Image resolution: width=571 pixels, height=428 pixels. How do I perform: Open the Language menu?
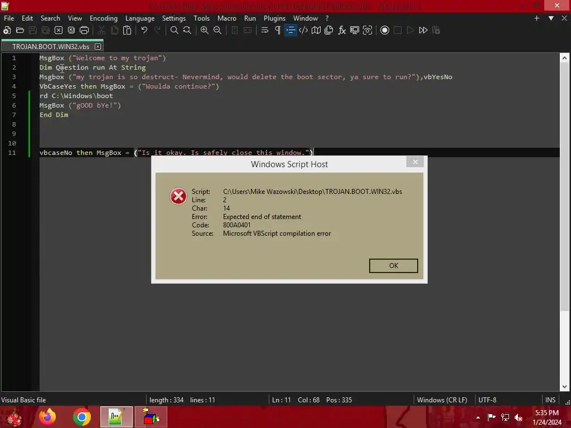pos(140,18)
